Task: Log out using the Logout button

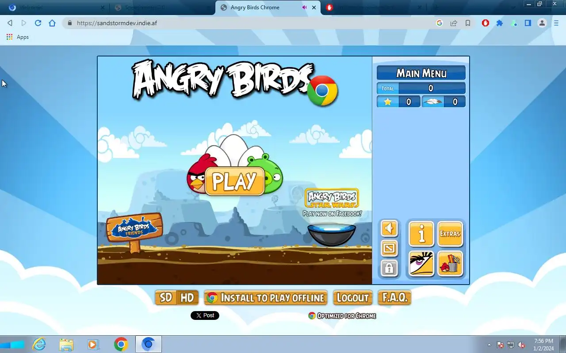Action: (353, 298)
